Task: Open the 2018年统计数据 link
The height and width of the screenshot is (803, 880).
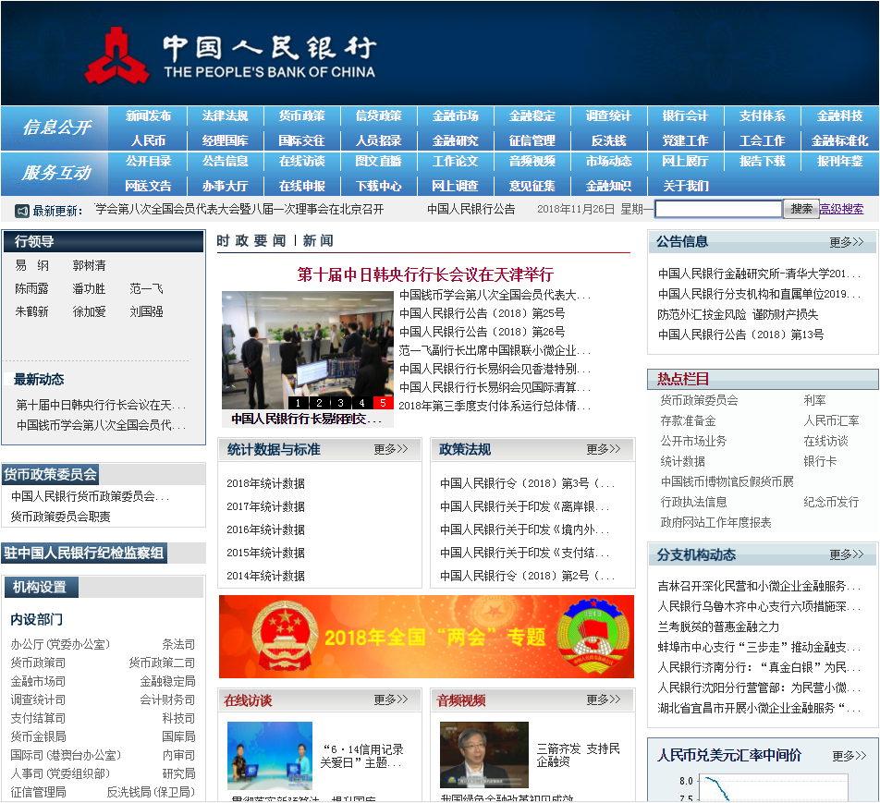Action: [x=265, y=483]
